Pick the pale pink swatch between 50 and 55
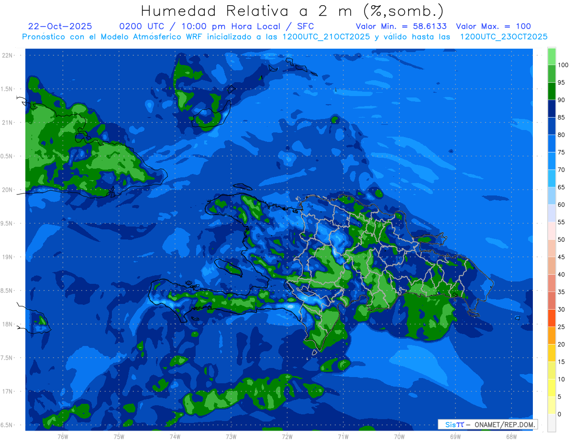 pos(552,230)
